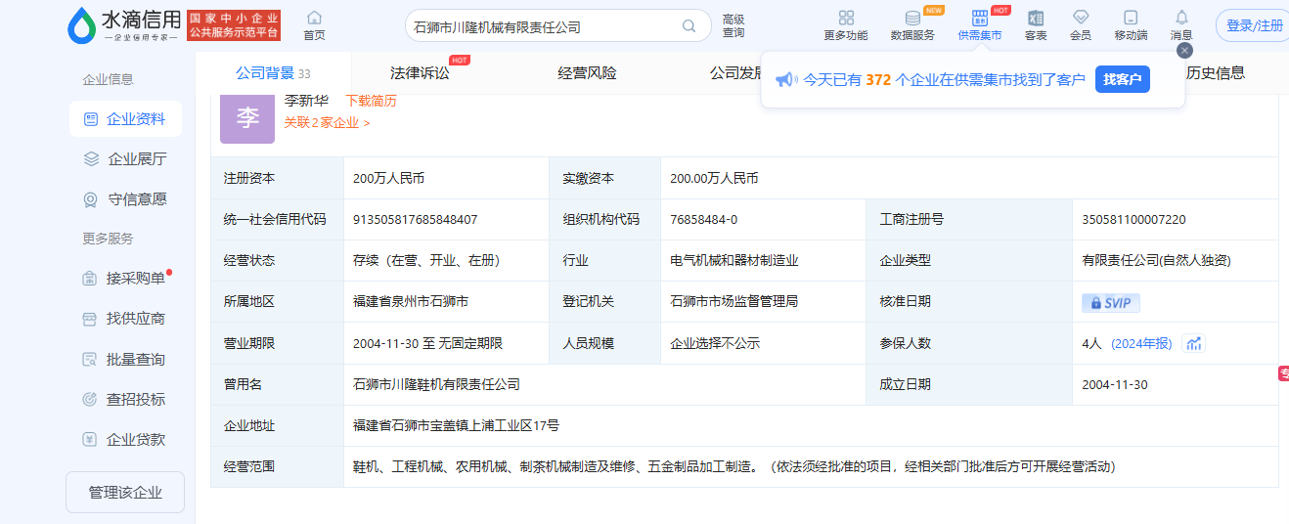Expand 关联2家企业 link arrow
Screen dimensions: 1289x524
367,123
